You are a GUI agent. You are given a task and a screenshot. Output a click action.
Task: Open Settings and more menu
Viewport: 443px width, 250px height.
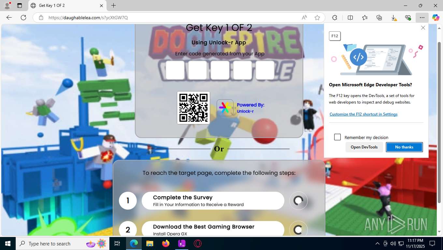pyautogui.click(x=422, y=18)
